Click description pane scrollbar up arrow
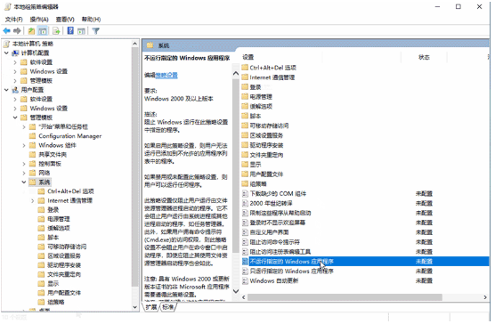495x324 pixels. [236, 74]
